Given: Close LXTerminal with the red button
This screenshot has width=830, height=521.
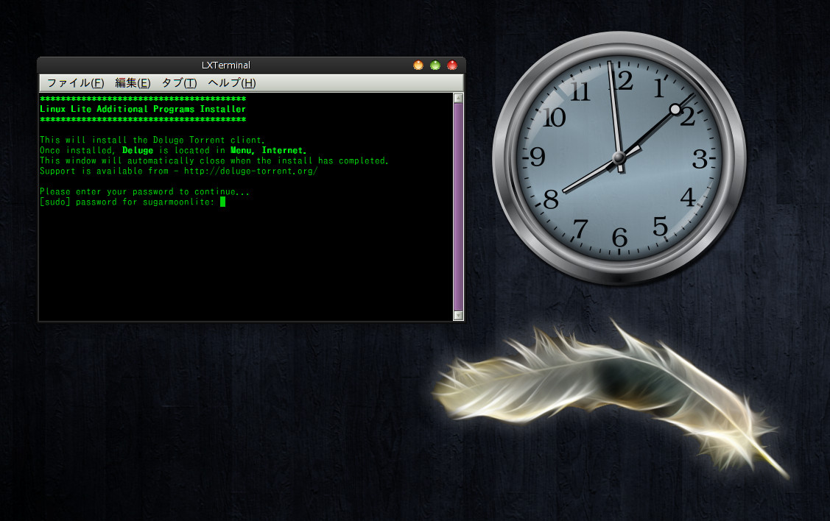Looking at the screenshot, I should (x=452, y=65).
